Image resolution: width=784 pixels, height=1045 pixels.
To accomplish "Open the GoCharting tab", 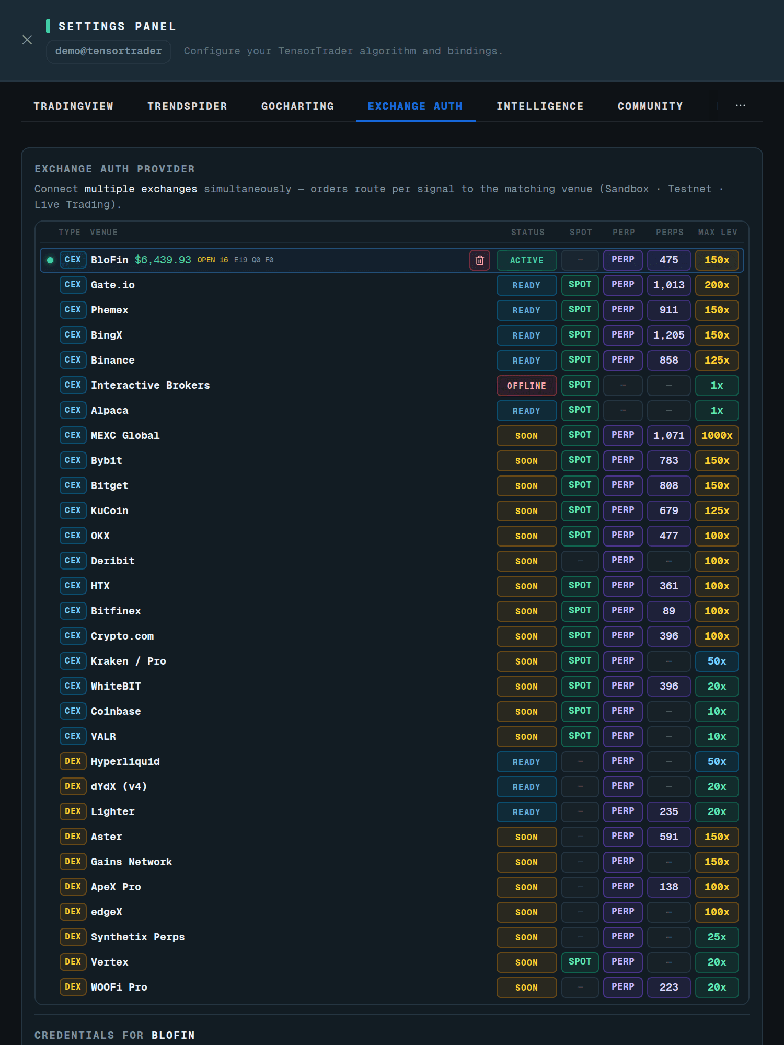I will click(x=297, y=106).
